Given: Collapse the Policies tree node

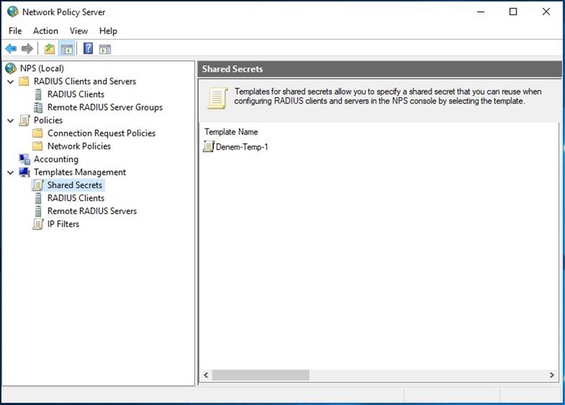Looking at the screenshot, I should [11, 120].
